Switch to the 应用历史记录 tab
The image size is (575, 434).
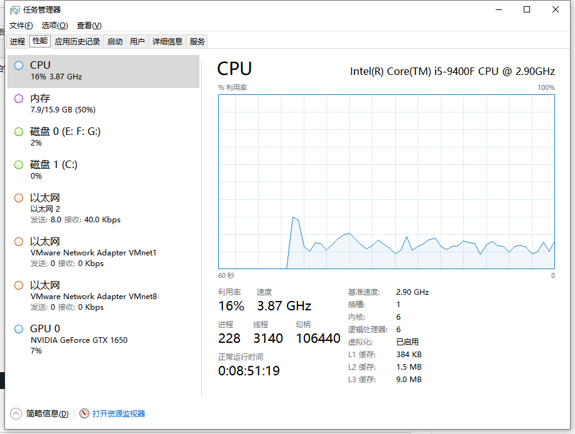77,42
